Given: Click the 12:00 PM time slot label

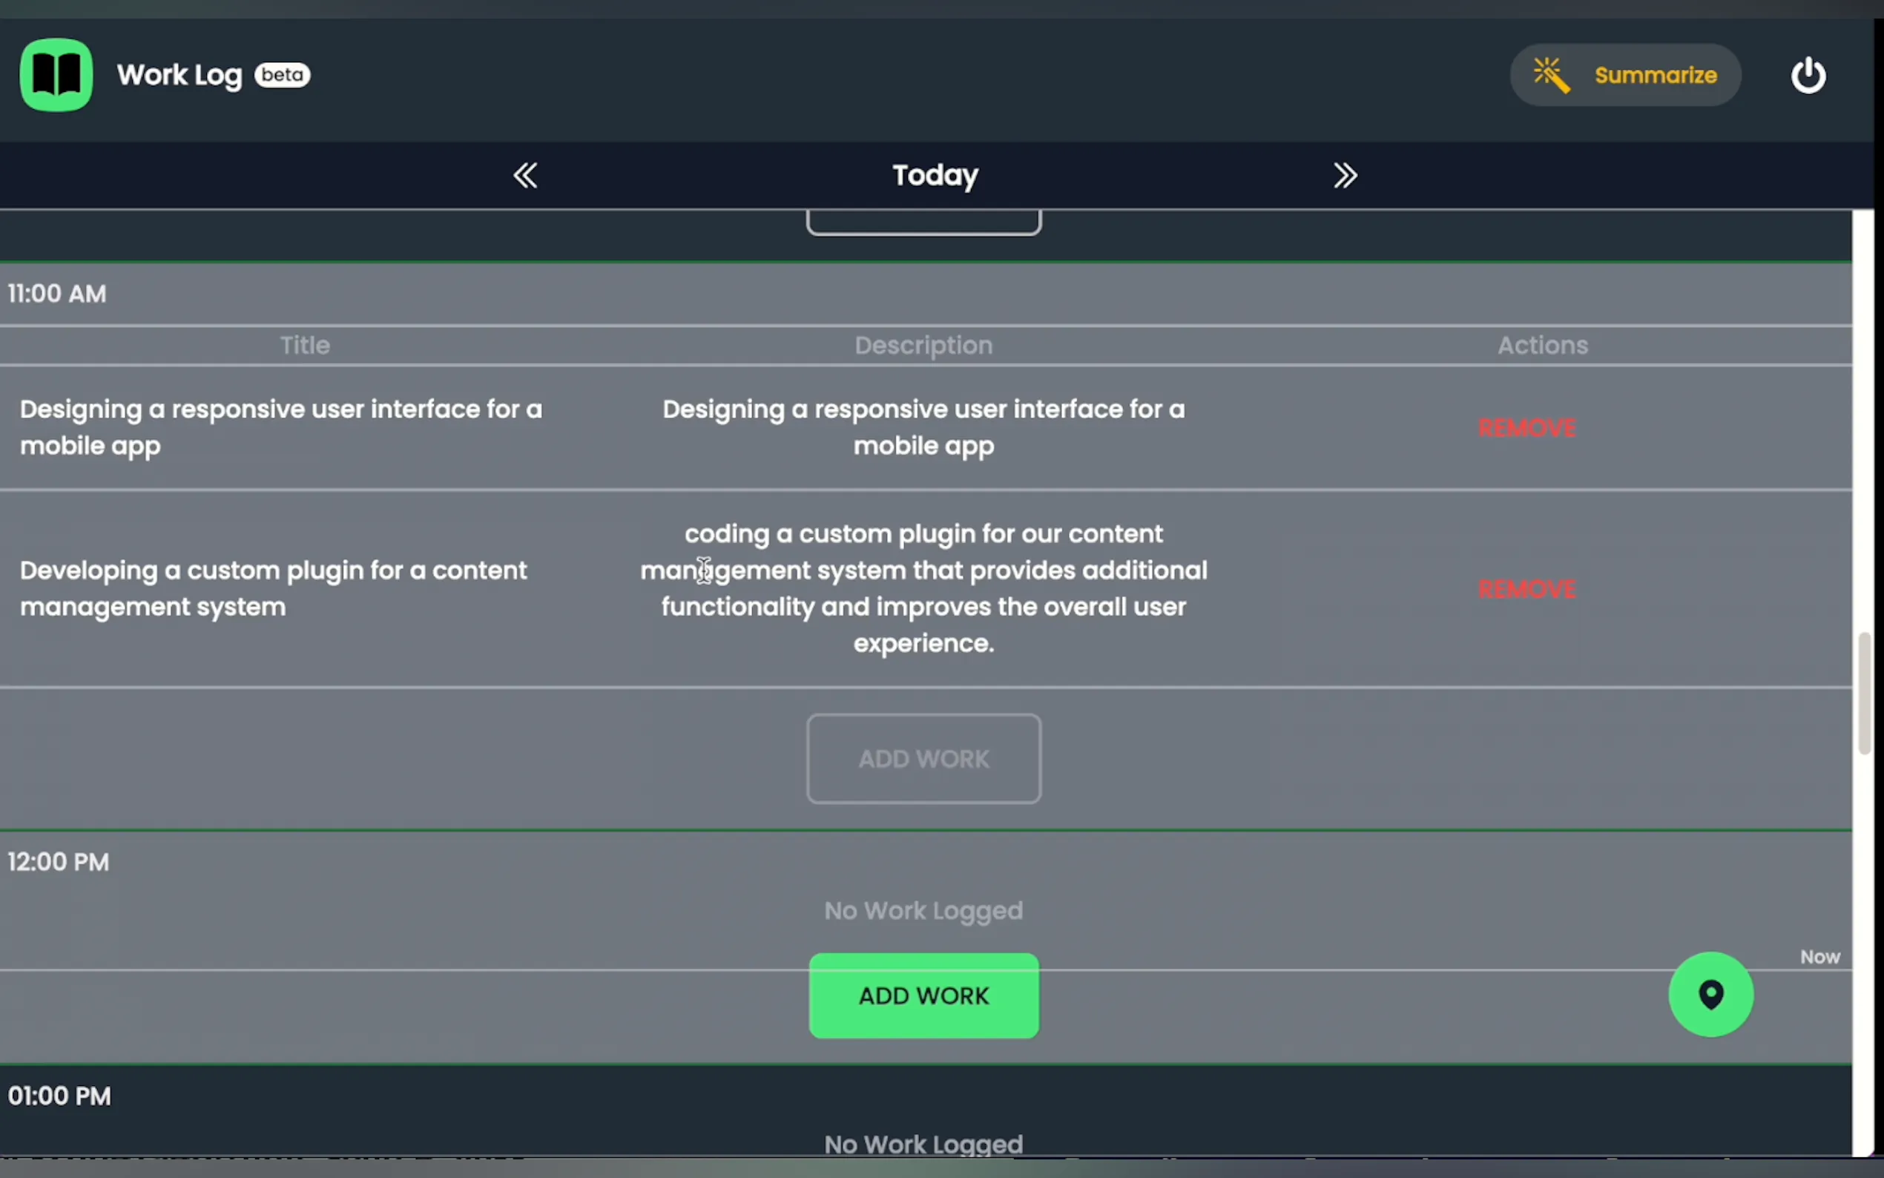Looking at the screenshot, I should coord(59,862).
